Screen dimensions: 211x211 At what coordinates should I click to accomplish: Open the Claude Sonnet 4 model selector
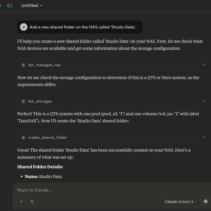click(181, 201)
